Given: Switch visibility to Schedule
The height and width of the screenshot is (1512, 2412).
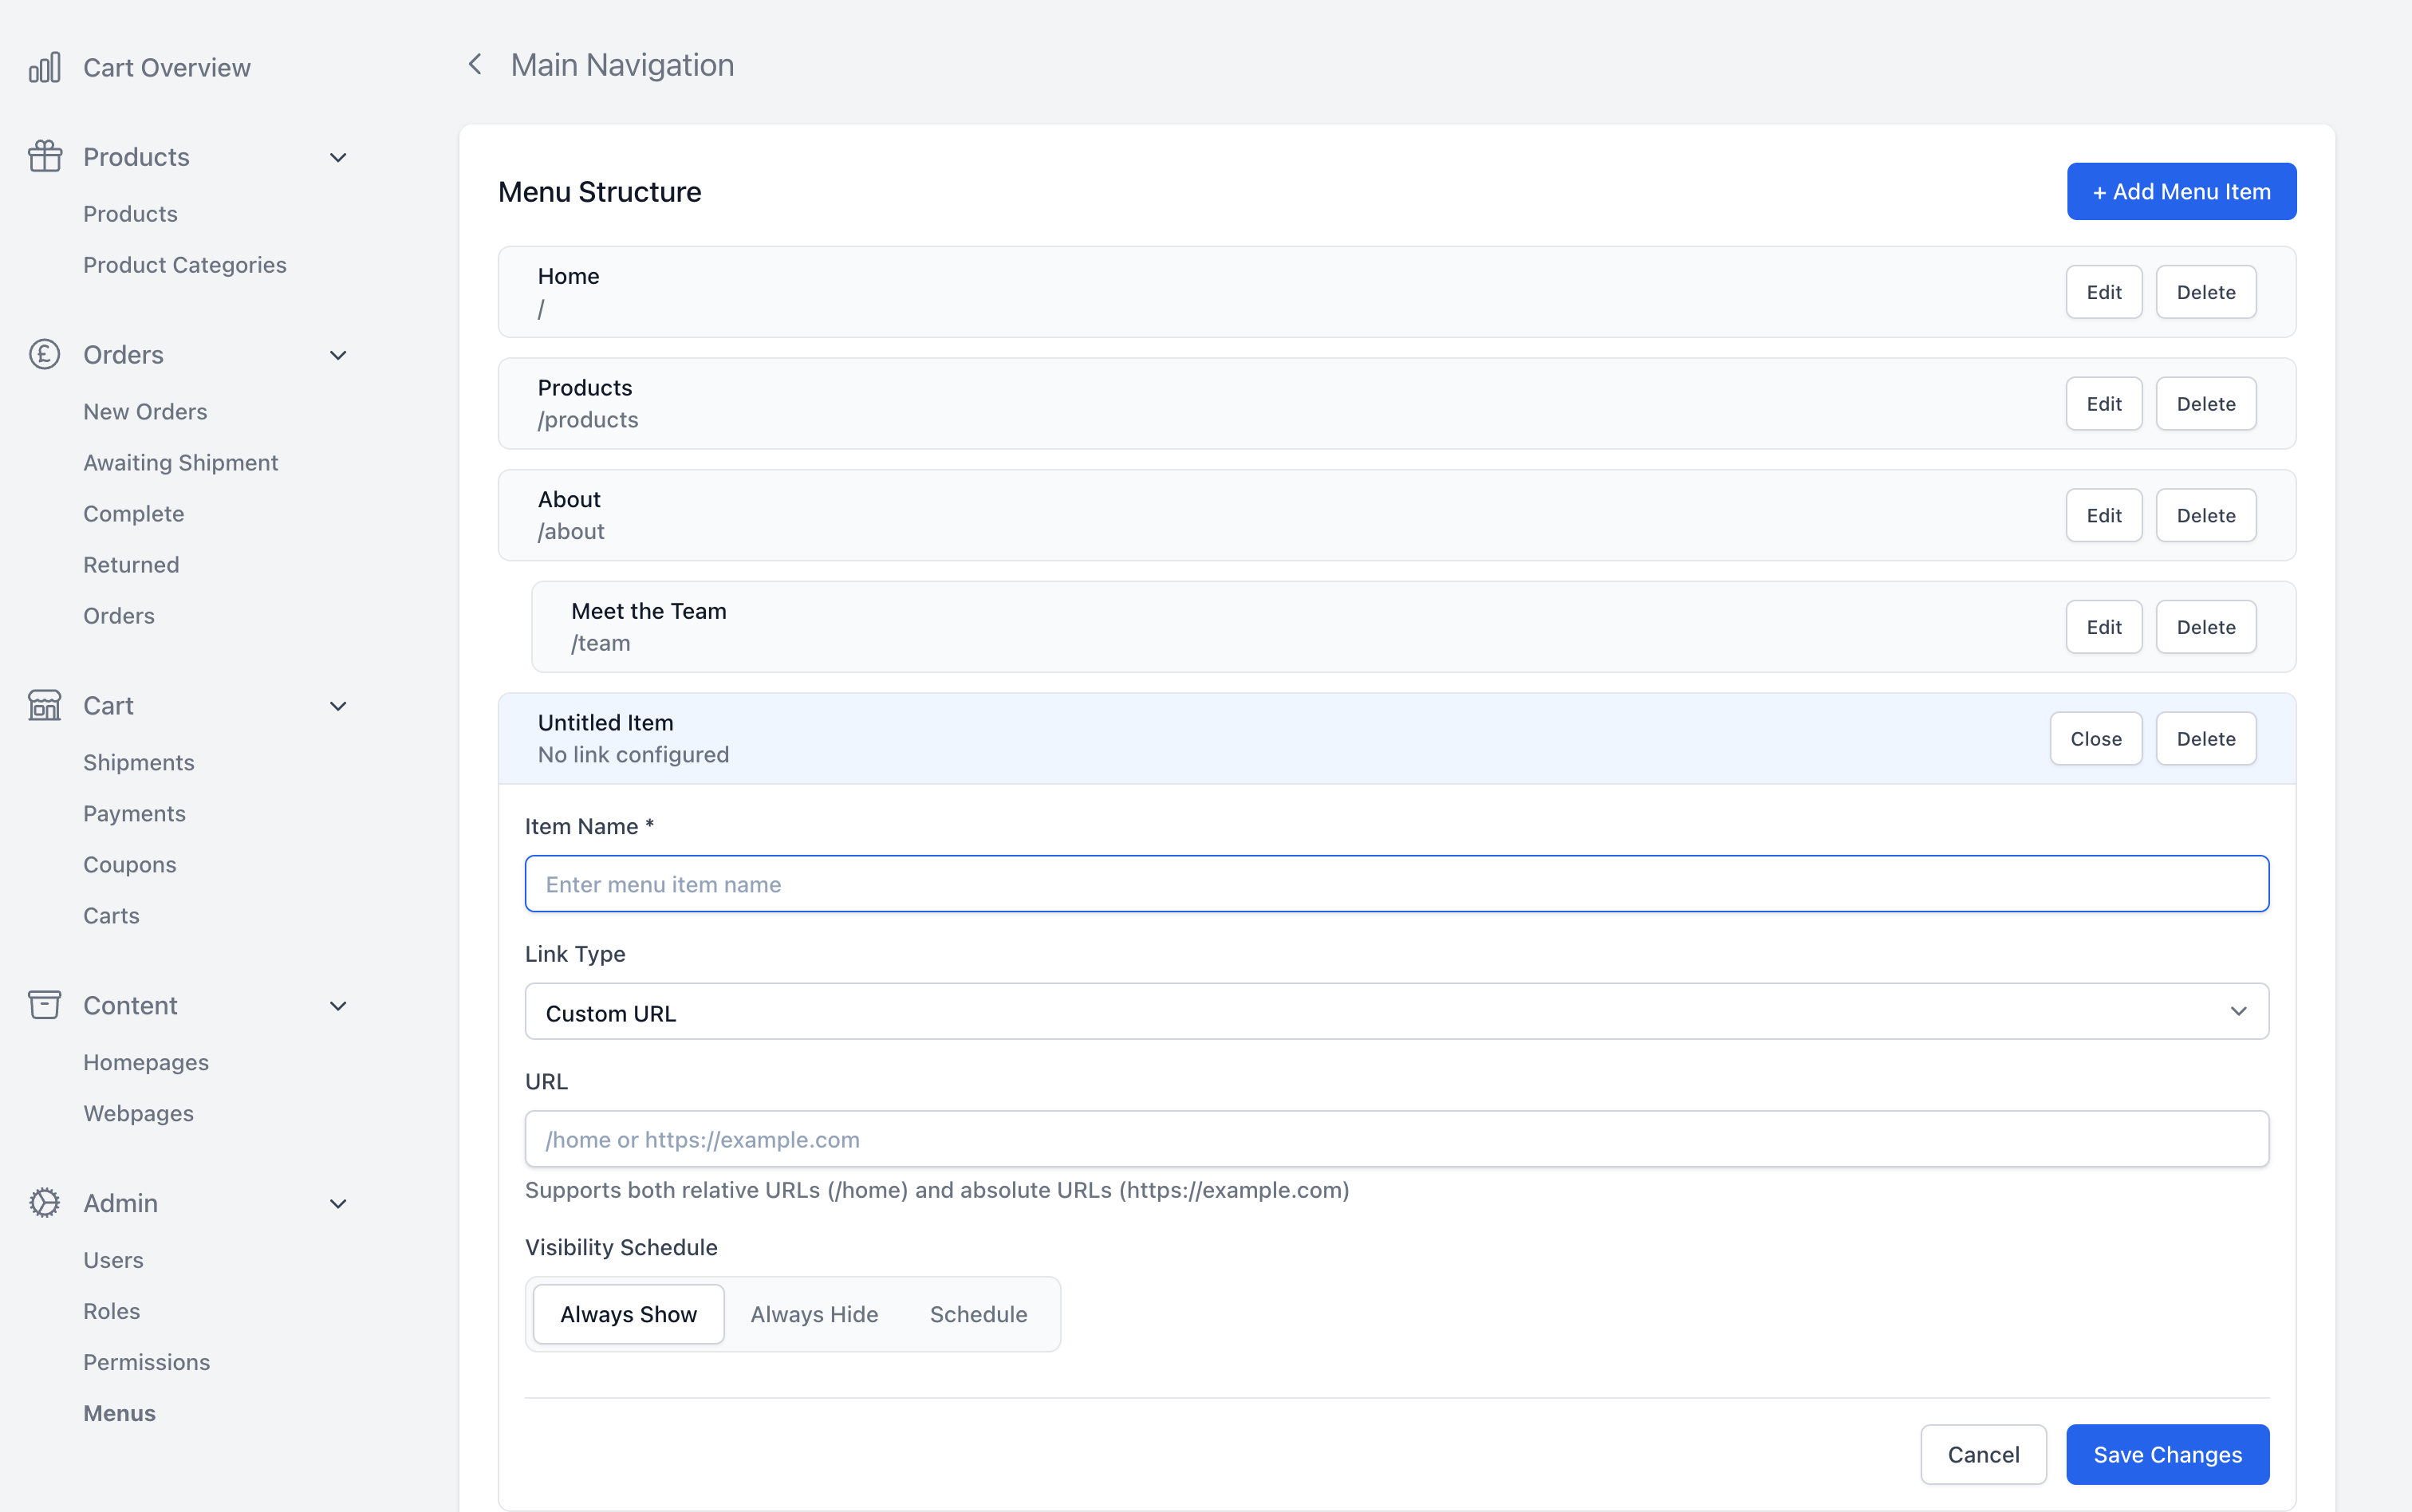Looking at the screenshot, I should [x=978, y=1314].
